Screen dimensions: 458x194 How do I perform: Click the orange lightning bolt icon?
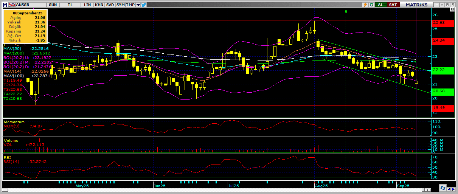(x=365, y=5)
